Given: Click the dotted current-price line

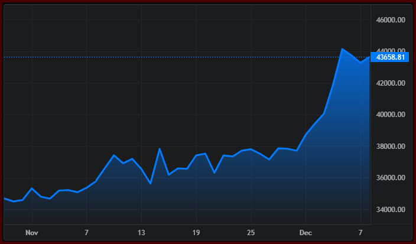Looking at the screenshot, I should pos(187,57).
